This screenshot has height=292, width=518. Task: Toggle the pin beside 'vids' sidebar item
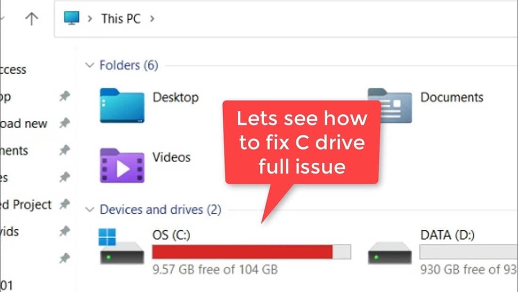[x=65, y=231]
